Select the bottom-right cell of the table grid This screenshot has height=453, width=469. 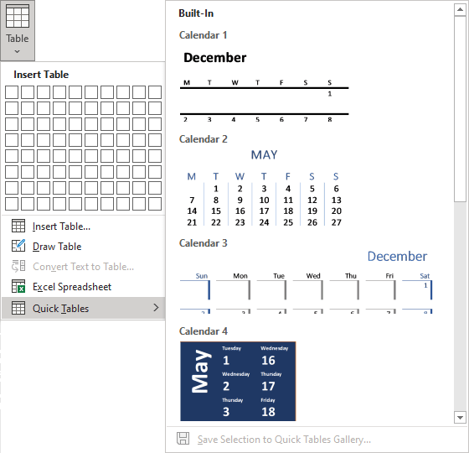click(x=155, y=204)
